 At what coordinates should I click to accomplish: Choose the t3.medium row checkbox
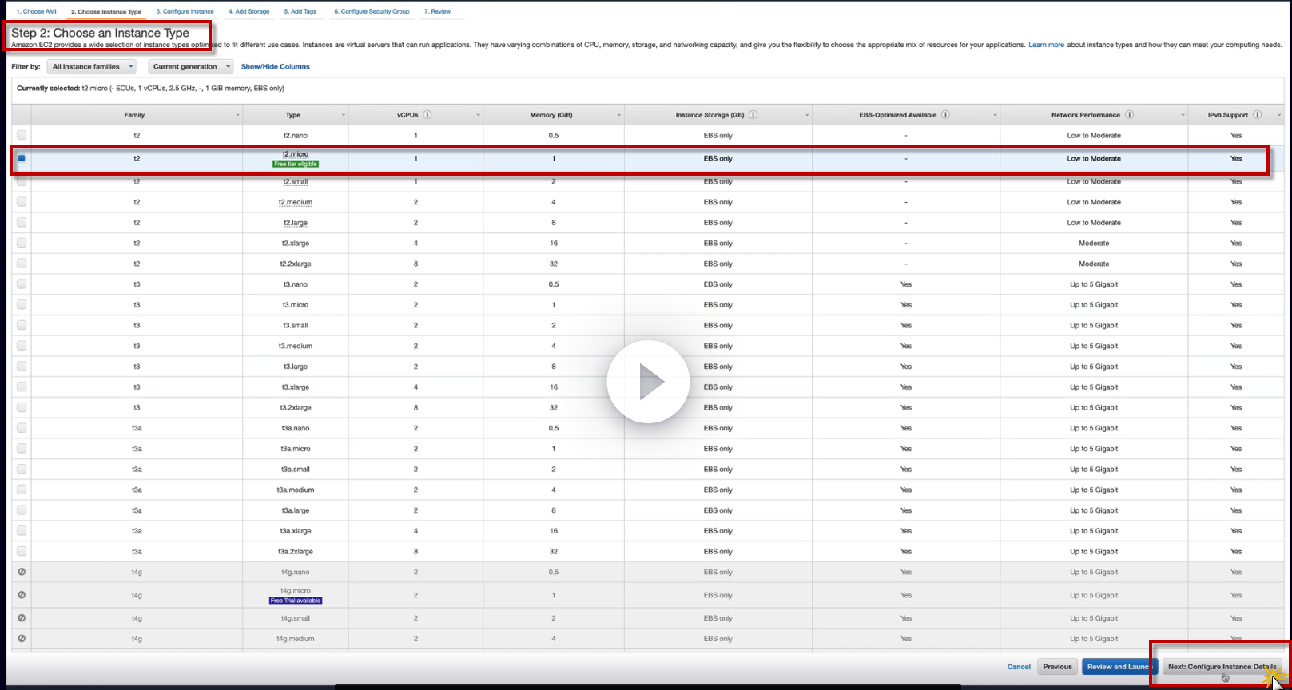point(22,346)
